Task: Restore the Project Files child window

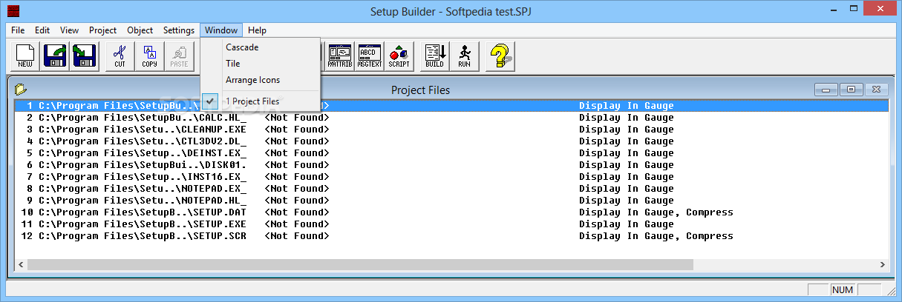Action: 851,90
